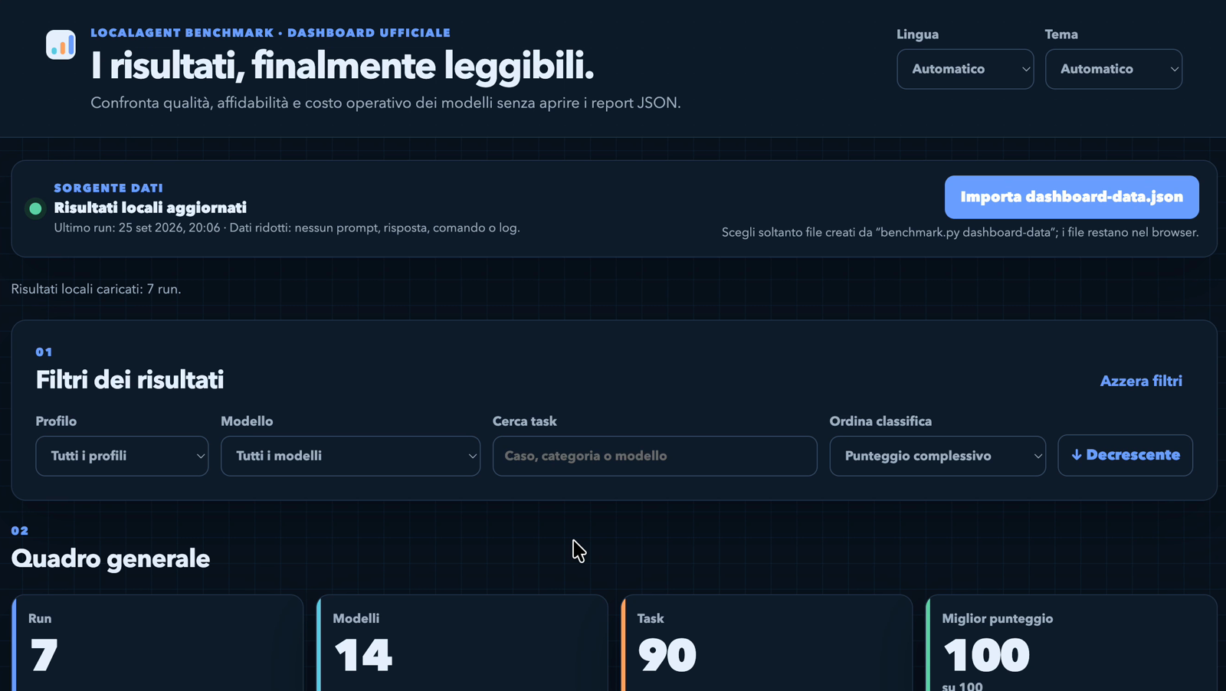Open the Tema Automatico dropdown
The image size is (1226, 691).
(1113, 69)
